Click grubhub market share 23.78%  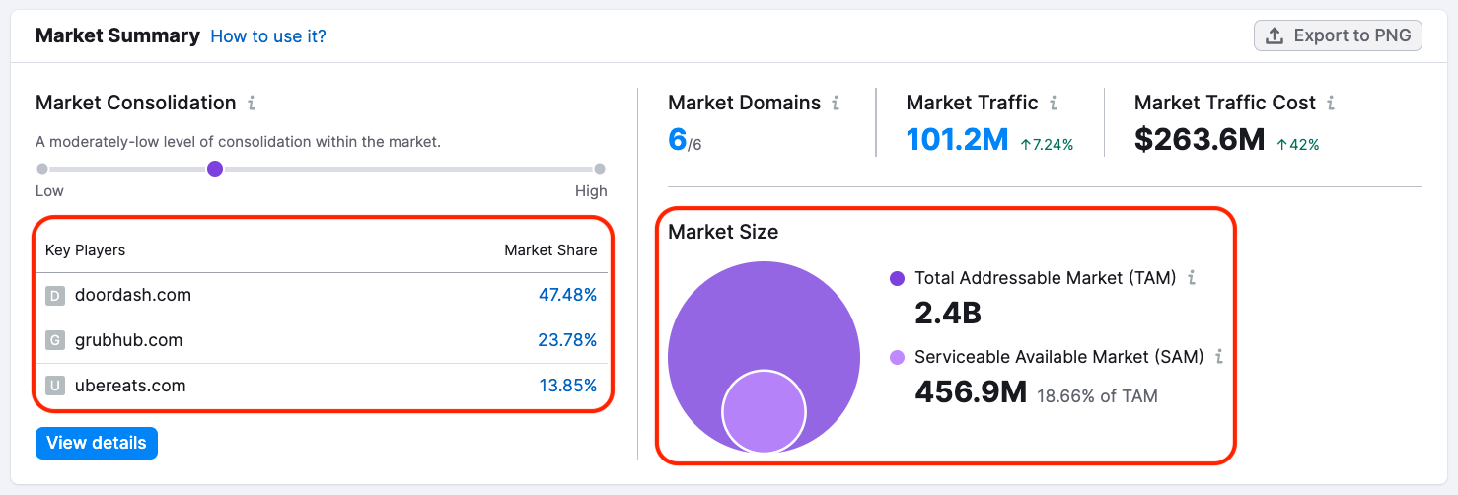567,340
